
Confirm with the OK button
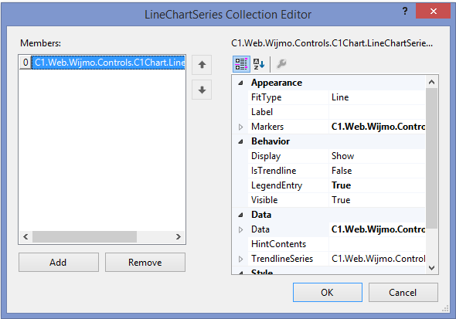click(x=328, y=292)
